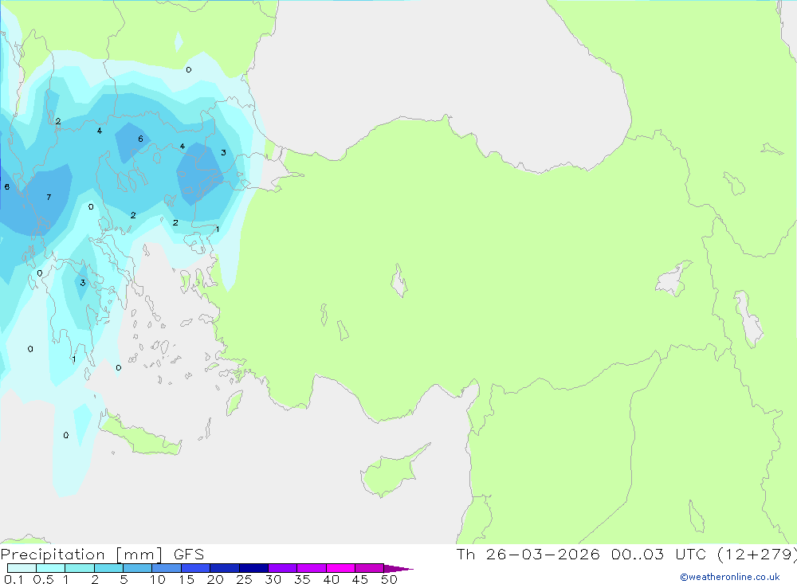
Task: Select the "Th 26-03-2026" date text
Action: tap(528, 555)
